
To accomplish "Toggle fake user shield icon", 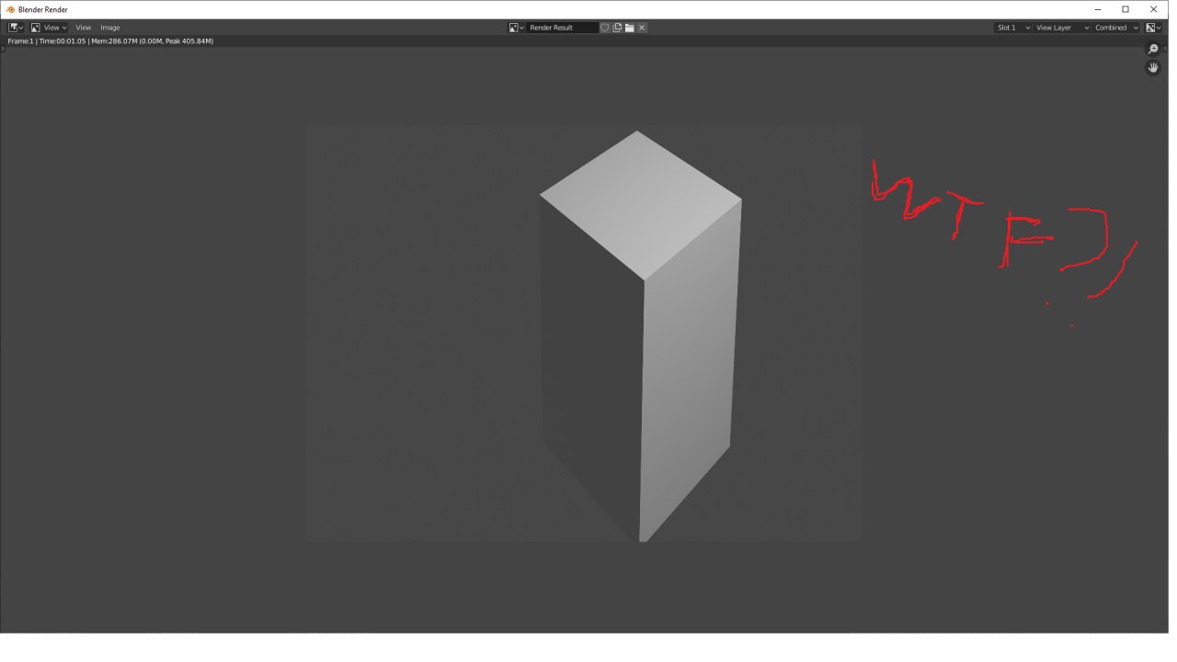I will [x=605, y=28].
